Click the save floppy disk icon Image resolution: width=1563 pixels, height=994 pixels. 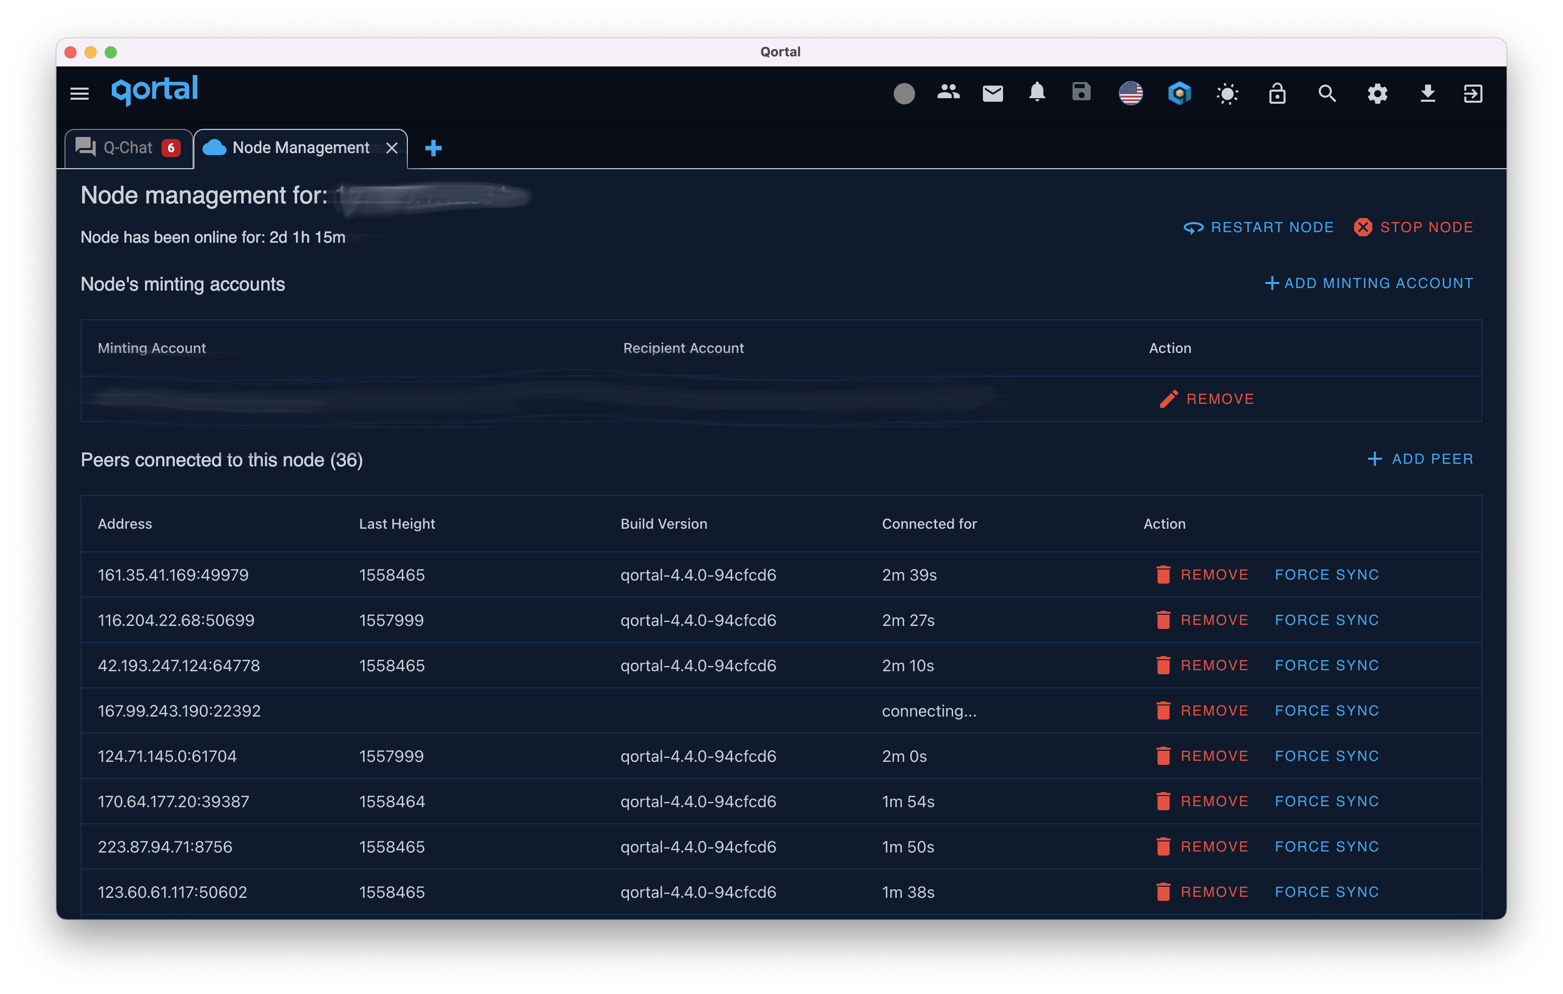tap(1082, 92)
